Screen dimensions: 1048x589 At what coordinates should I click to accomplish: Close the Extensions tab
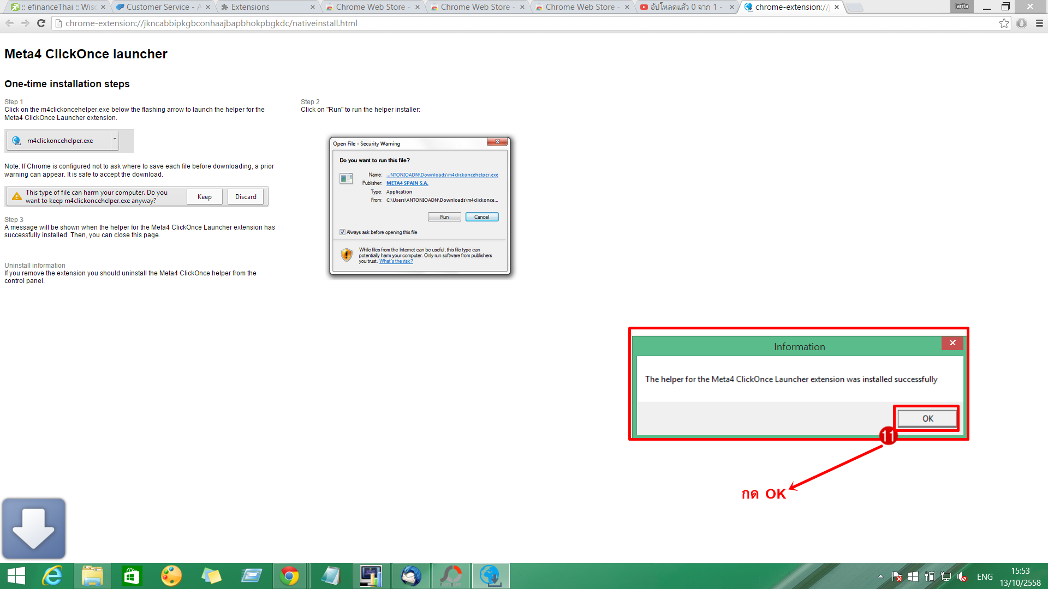point(313,7)
